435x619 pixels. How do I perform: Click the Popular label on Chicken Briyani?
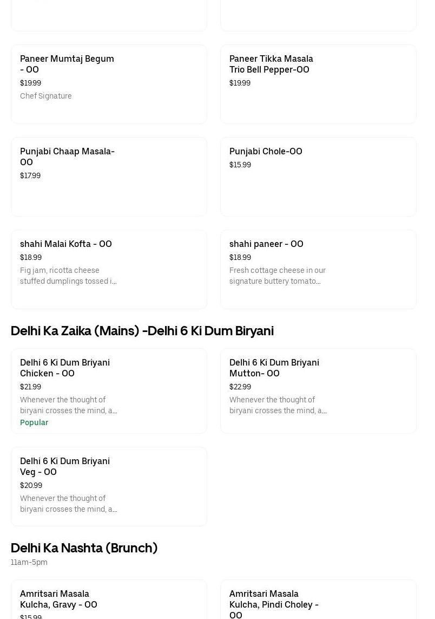point(34,422)
